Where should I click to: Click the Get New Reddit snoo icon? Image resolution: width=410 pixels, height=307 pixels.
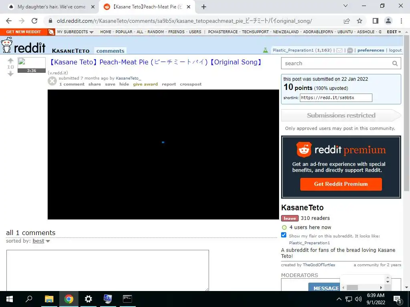(51, 32)
